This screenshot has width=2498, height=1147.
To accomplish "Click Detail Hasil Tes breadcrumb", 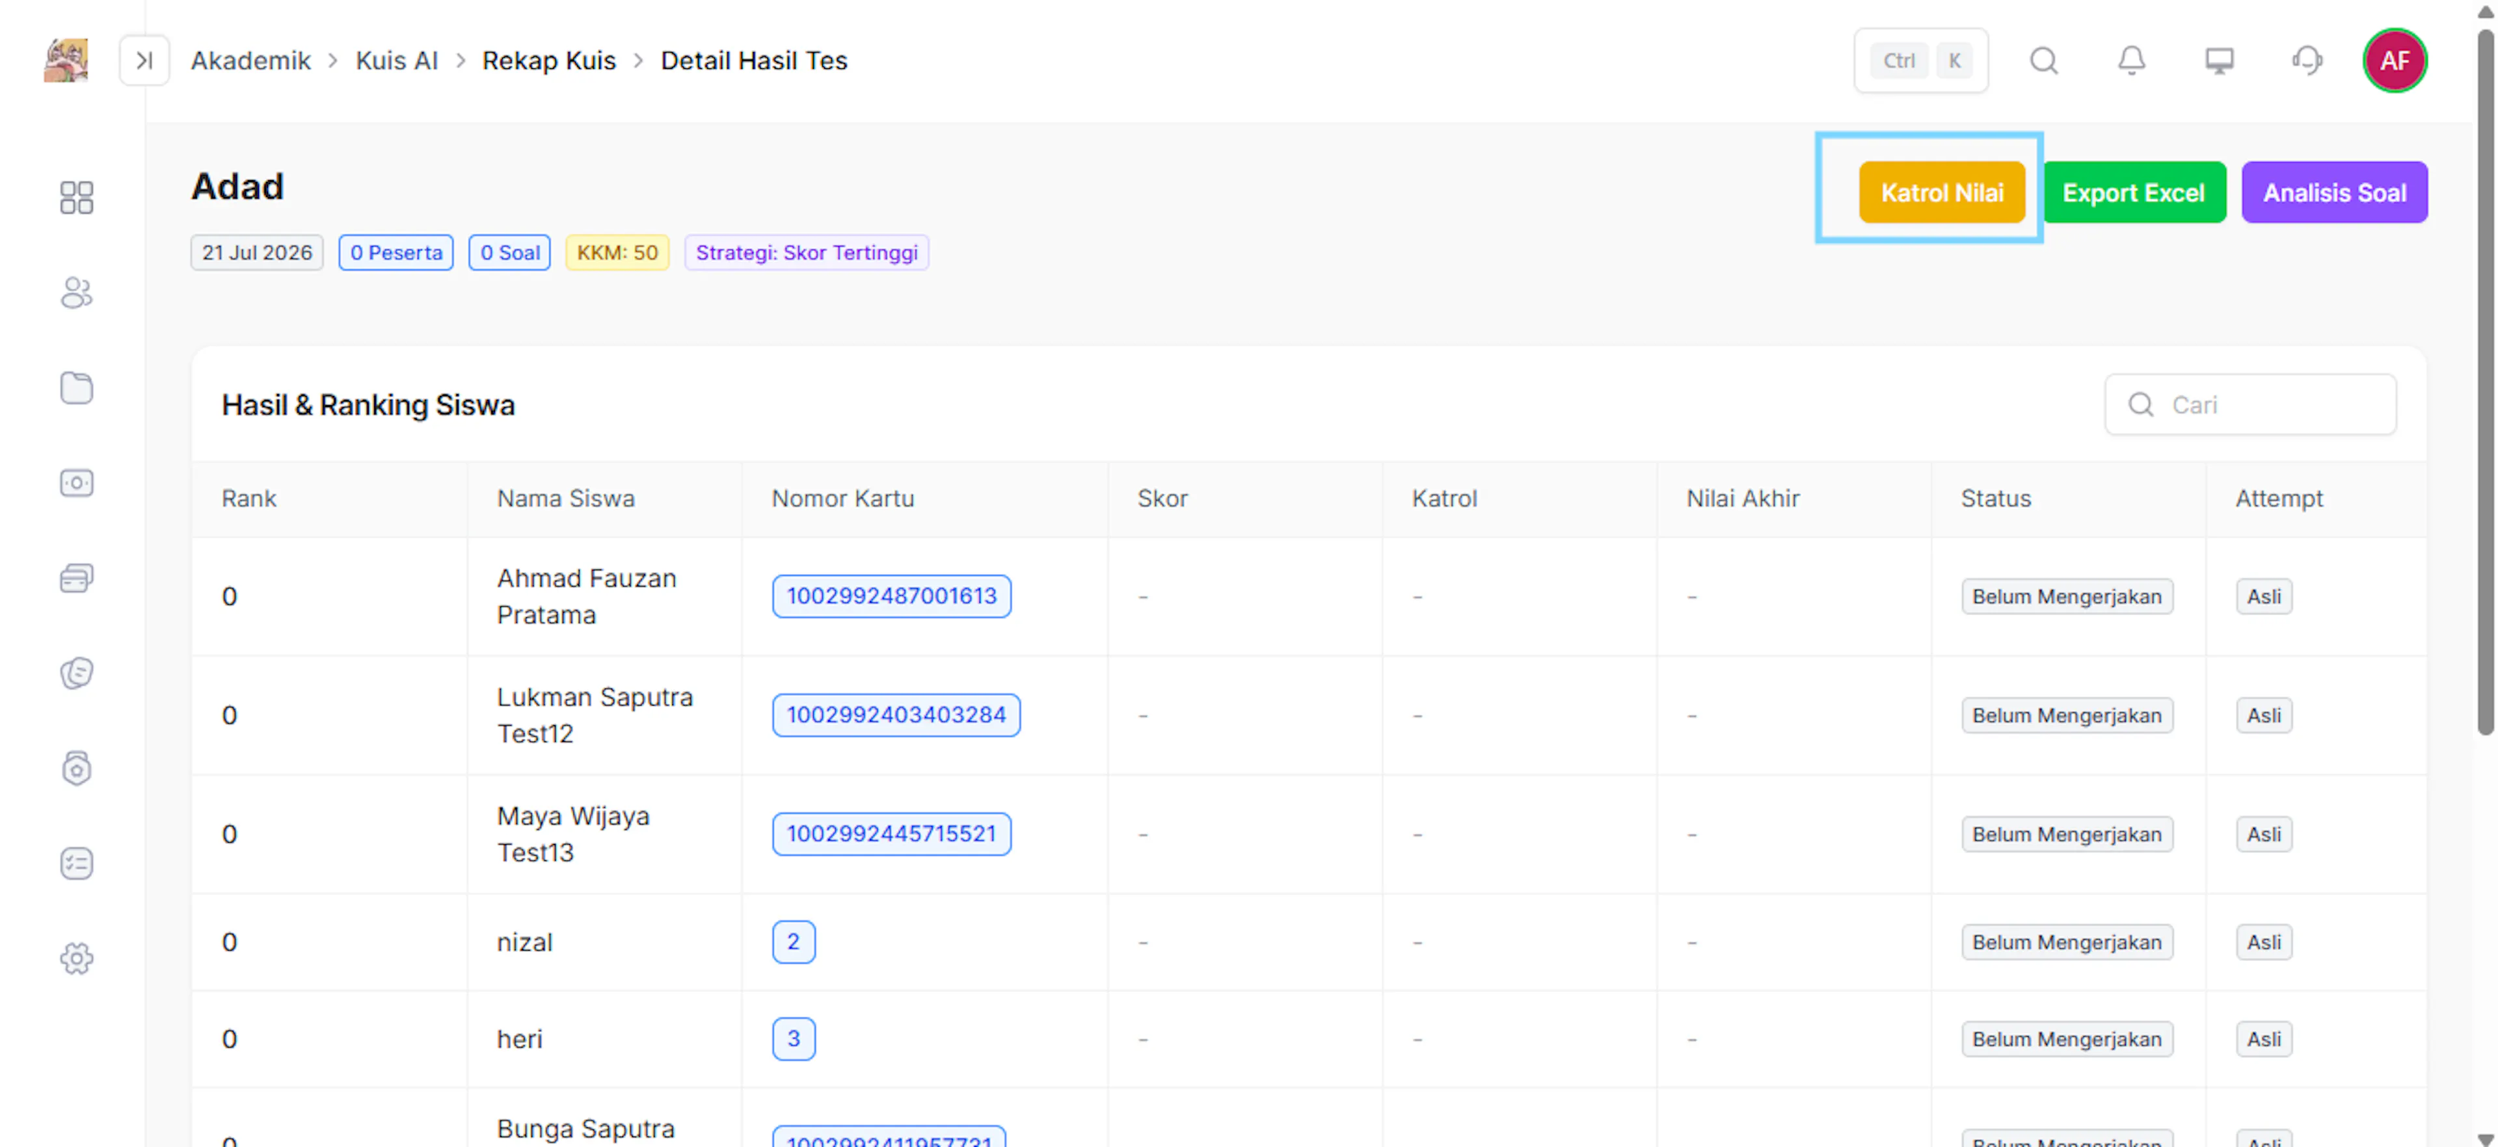I will pos(753,60).
